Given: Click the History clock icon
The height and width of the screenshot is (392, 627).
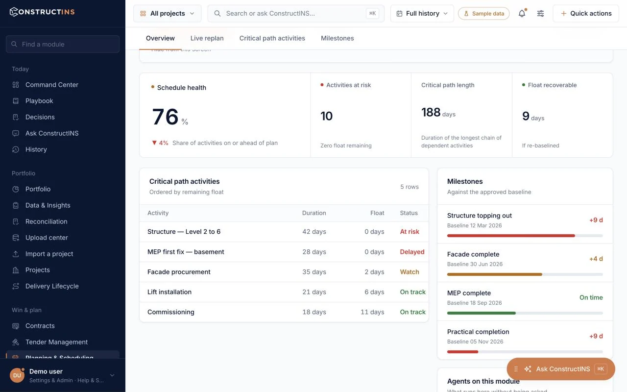Looking at the screenshot, I should click(16, 149).
